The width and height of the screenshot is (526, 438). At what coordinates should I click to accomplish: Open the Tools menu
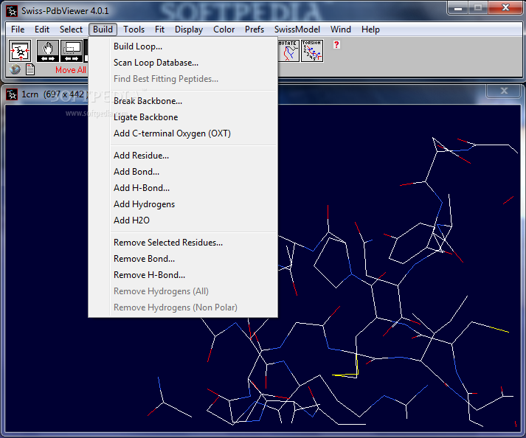coord(134,29)
